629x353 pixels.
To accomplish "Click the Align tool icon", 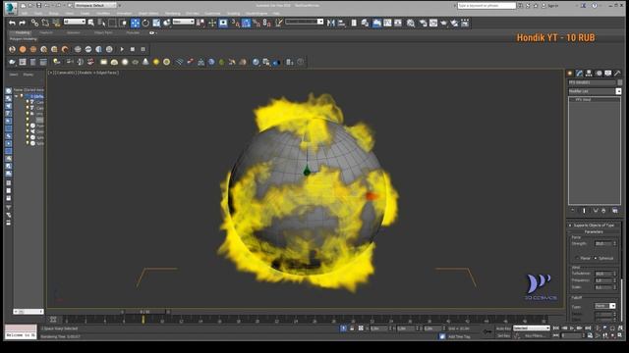I will (341, 23).
